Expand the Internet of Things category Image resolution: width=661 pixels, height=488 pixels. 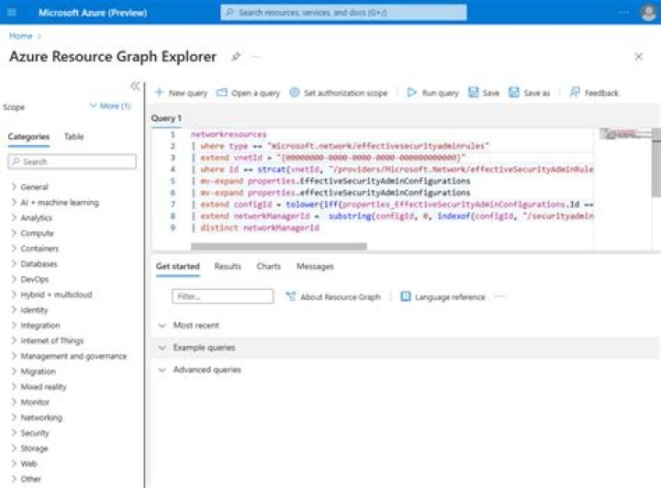pyautogui.click(x=14, y=340)
